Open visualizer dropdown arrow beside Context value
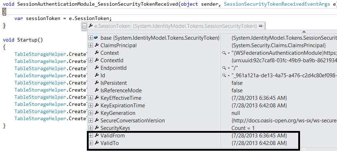This screenshot has height=151, width=337. 229,53
